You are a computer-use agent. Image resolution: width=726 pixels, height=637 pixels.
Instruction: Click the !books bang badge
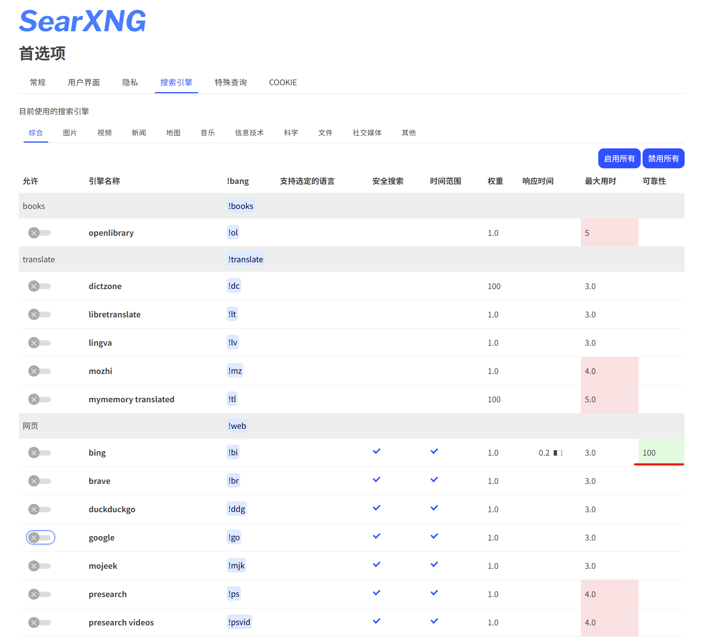(241, 206)
